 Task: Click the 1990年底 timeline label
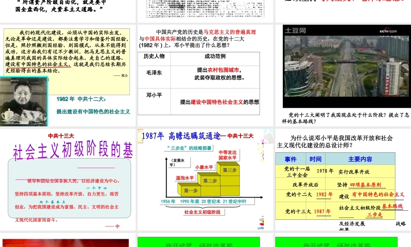coord(189,201)
